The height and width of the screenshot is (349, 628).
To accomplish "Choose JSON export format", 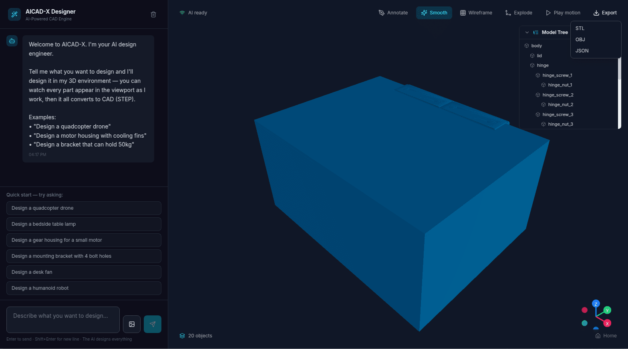I will [x=596, y=51].
